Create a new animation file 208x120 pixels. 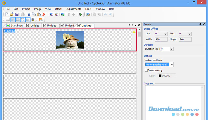point(6,14)
